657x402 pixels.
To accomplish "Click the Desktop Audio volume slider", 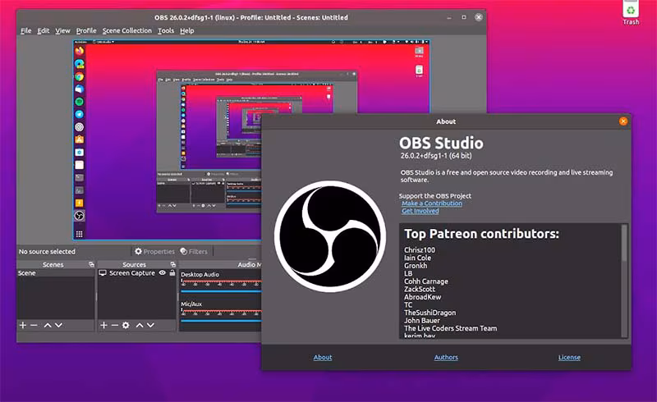I will click(221, 290).
